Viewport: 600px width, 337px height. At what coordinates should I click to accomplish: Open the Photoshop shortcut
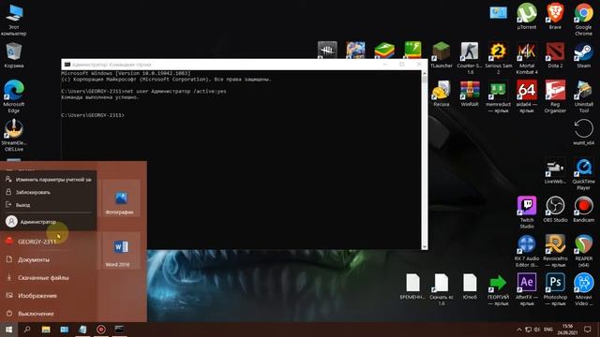click(x=555, y=289)
